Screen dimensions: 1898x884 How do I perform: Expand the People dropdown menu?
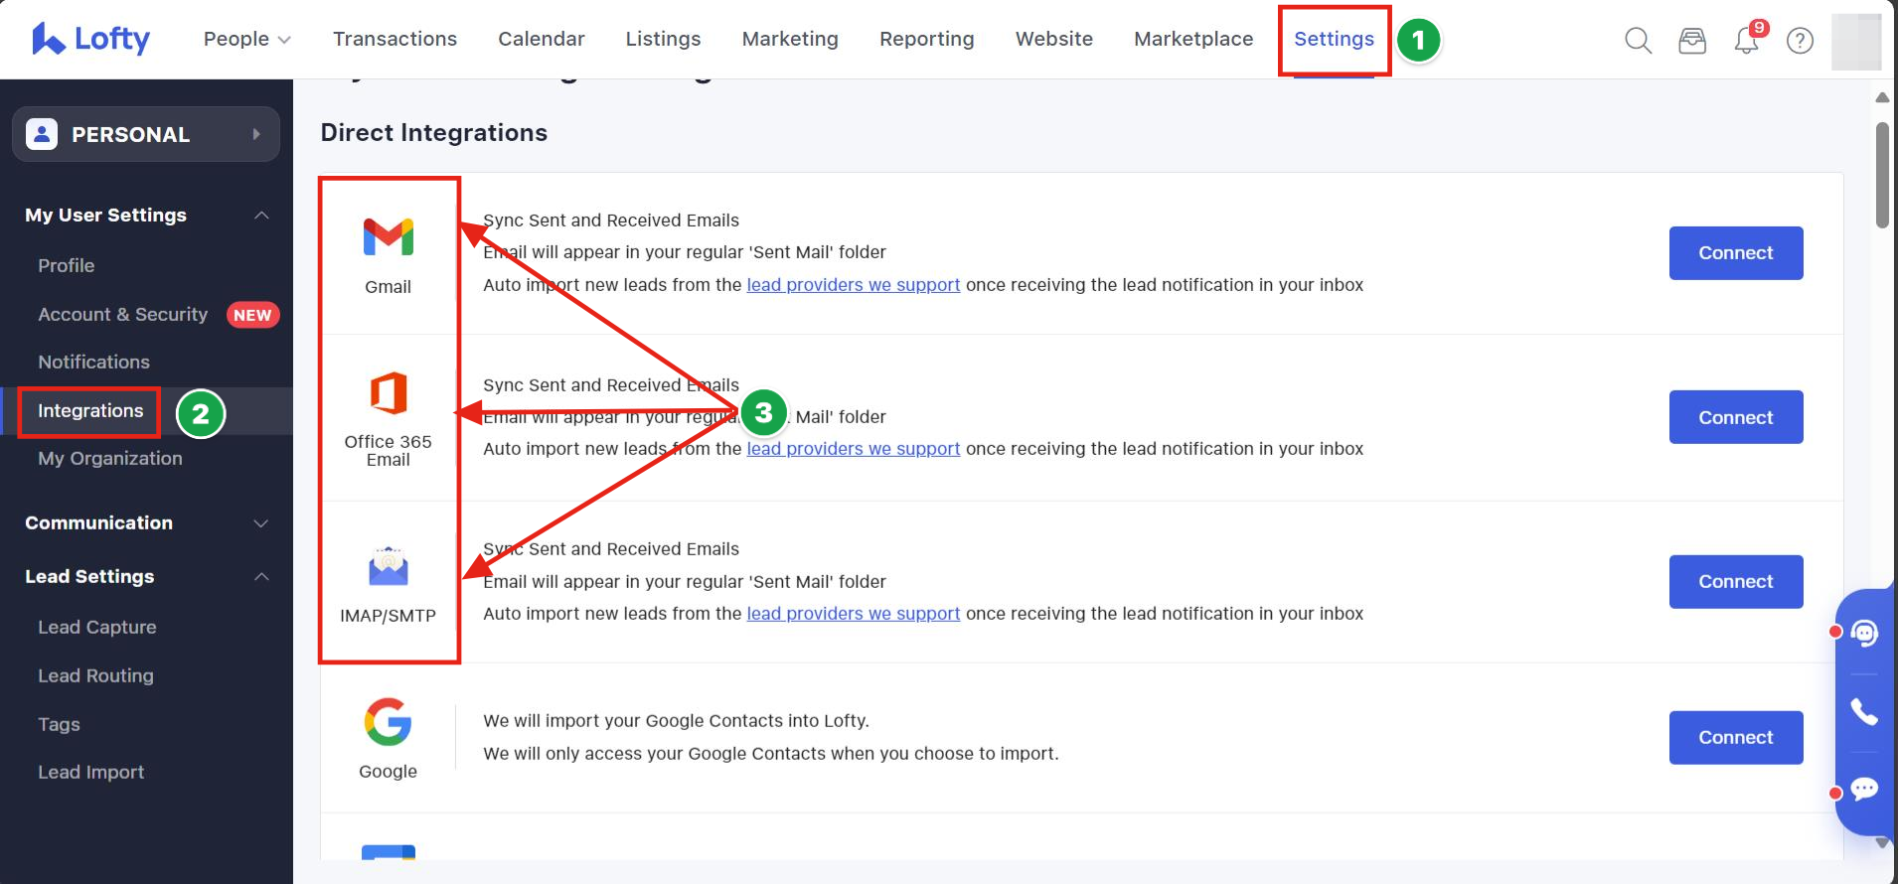tap(246, 39)
